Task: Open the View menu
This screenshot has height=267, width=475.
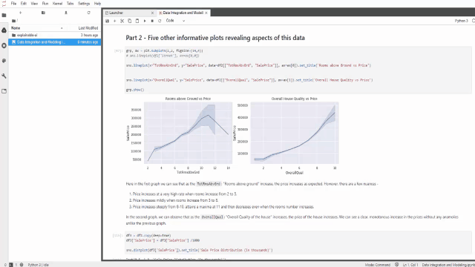Action: pyautogui.click(x=34, y=4)
